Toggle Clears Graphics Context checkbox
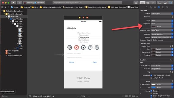The image size is (174, 98). 151,96
